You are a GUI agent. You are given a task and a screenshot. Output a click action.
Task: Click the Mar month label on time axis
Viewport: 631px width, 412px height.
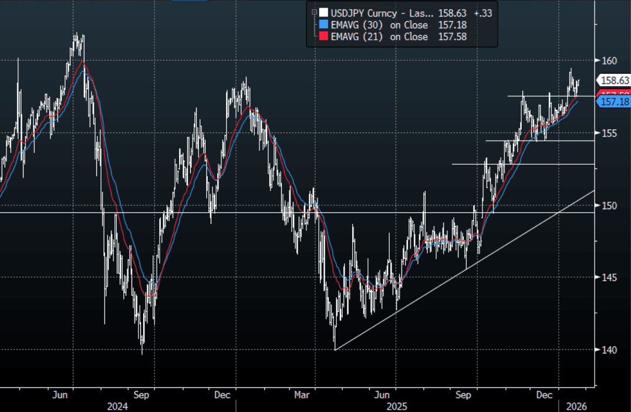302,395
